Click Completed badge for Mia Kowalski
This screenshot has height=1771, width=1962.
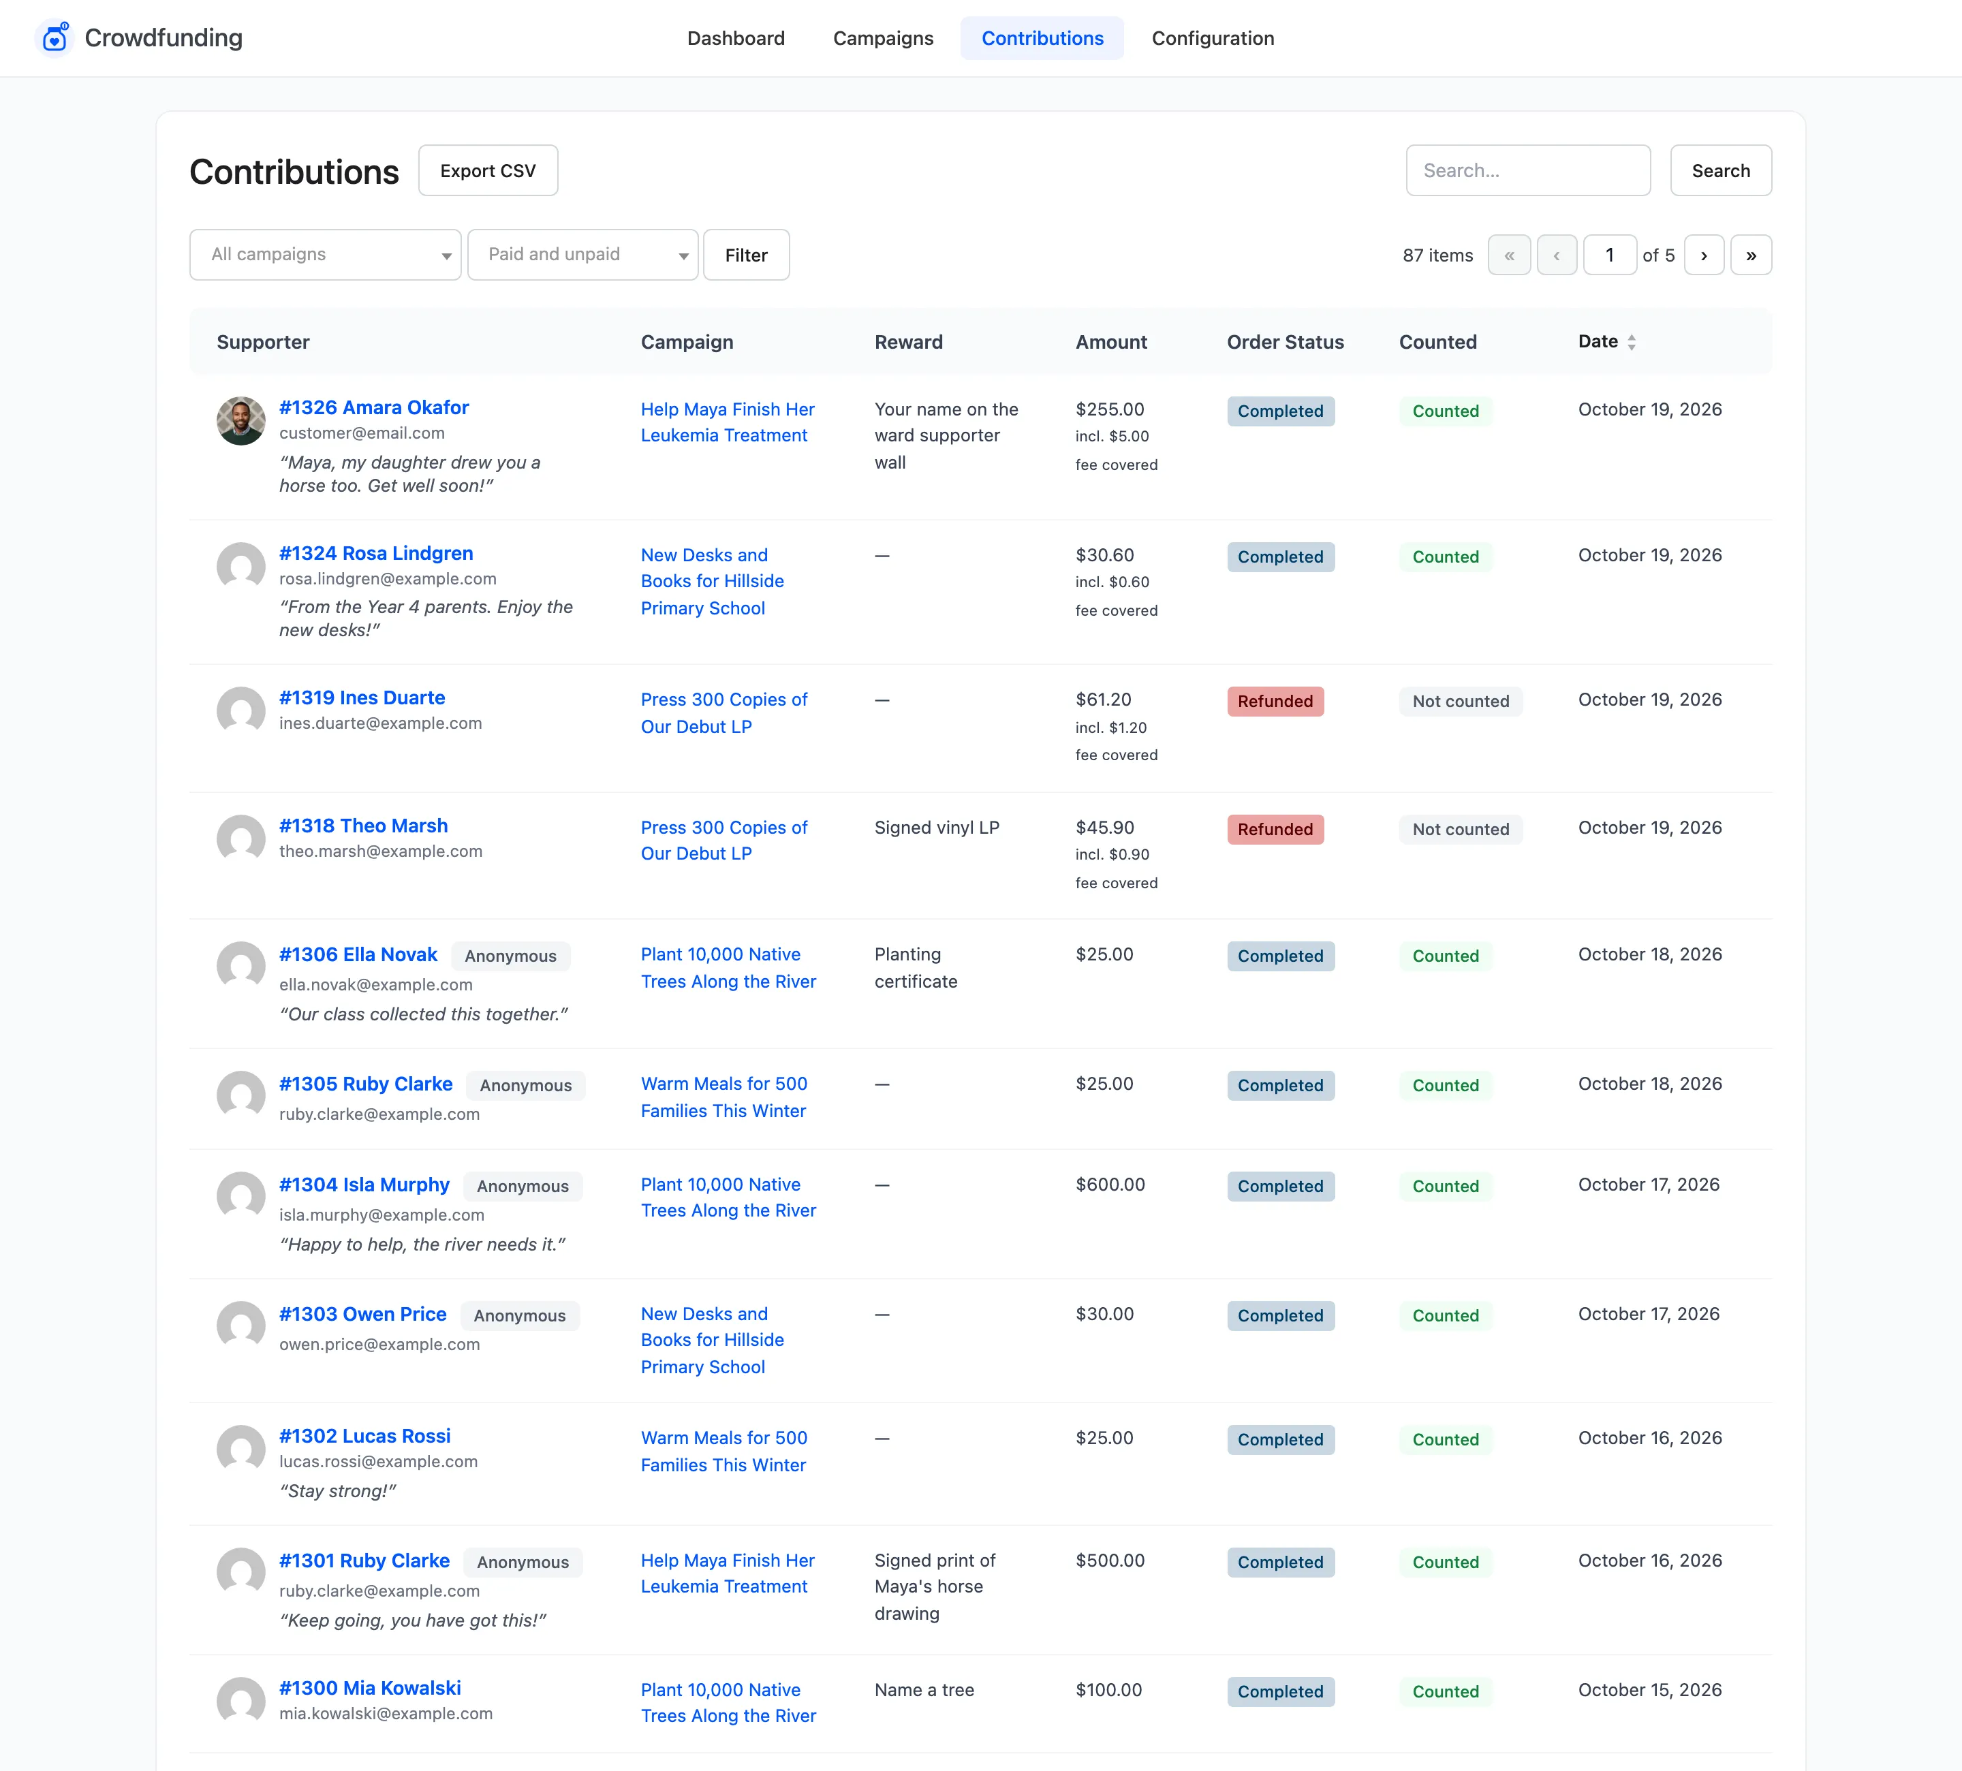(x=1280, y=1692)
